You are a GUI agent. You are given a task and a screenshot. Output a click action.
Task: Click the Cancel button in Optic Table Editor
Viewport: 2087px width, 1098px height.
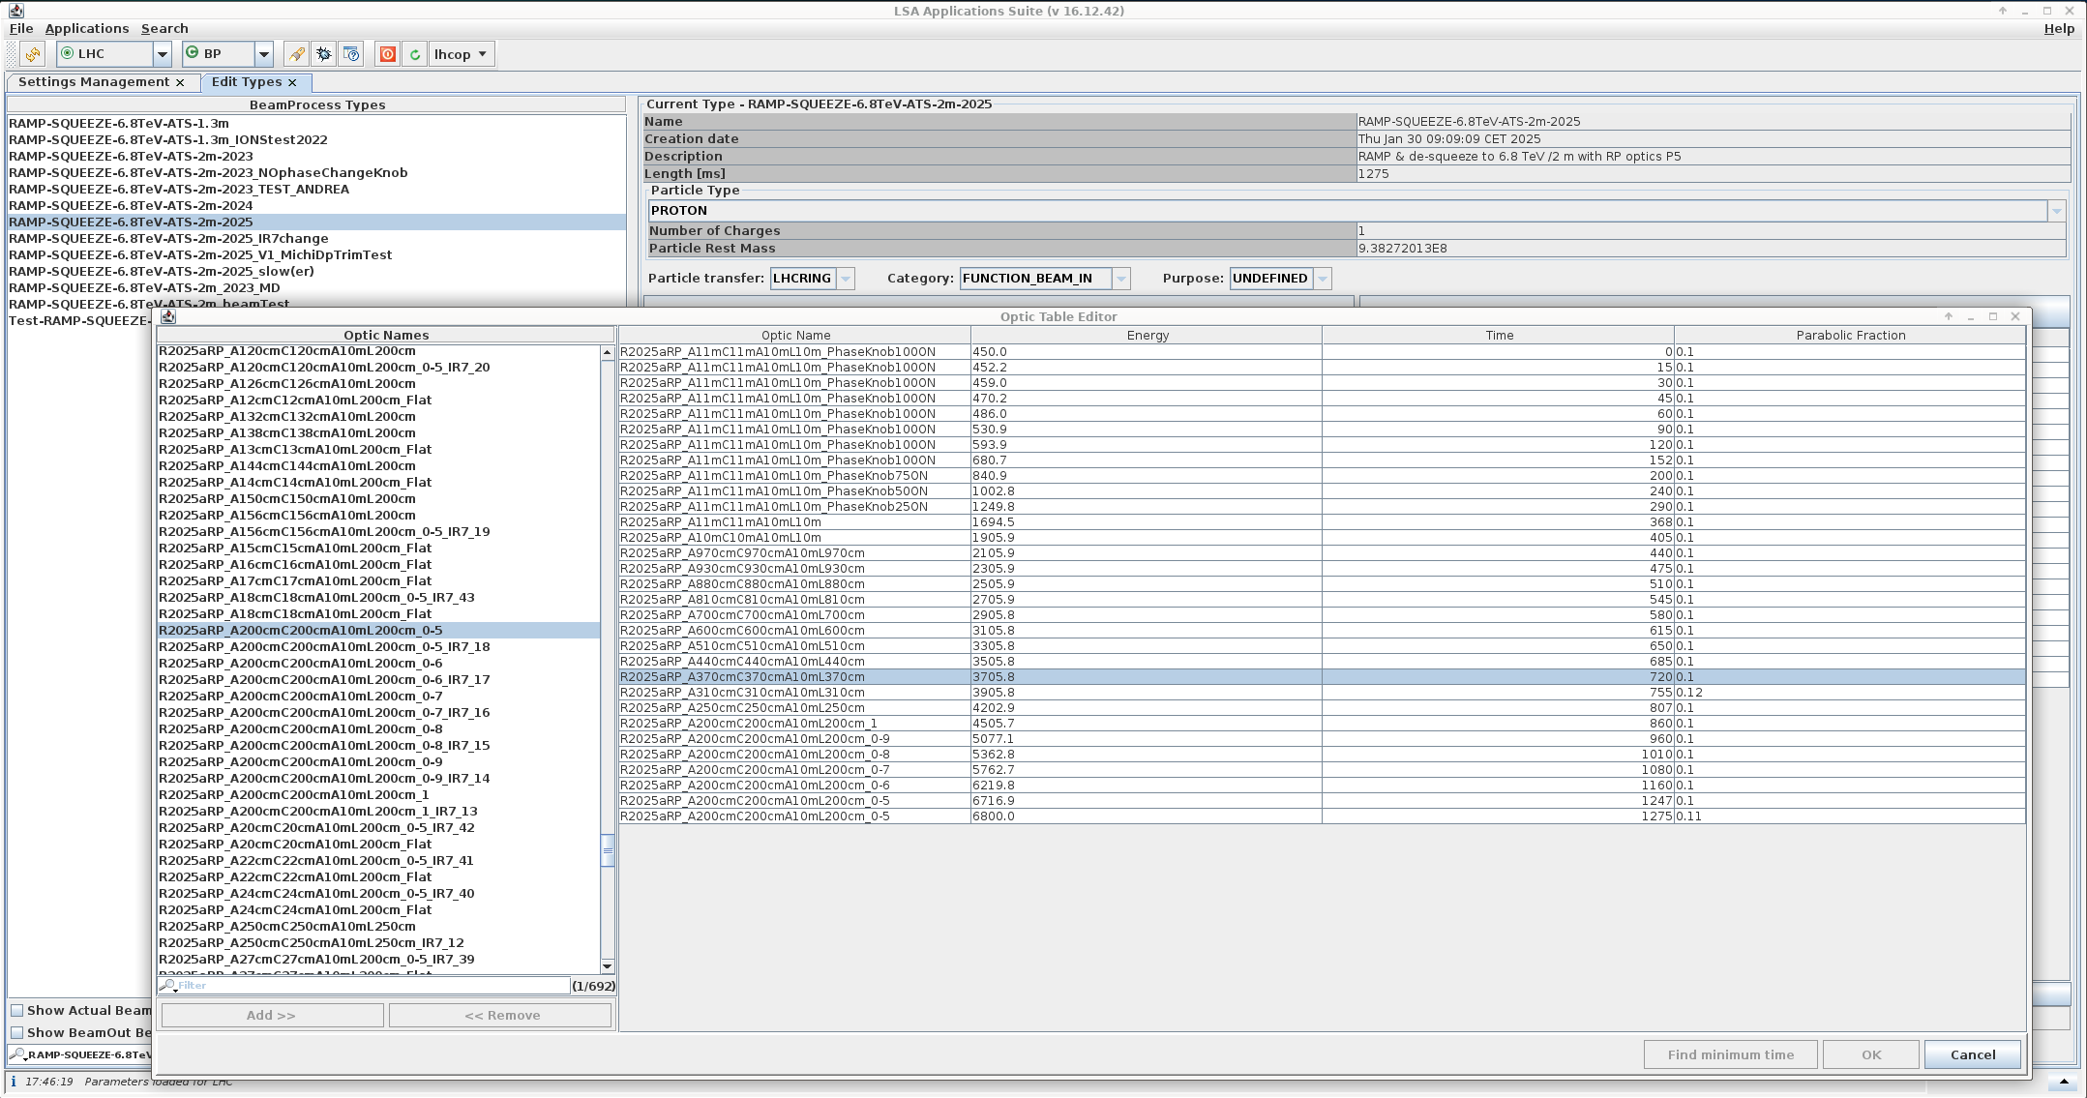(1973, 1054)
